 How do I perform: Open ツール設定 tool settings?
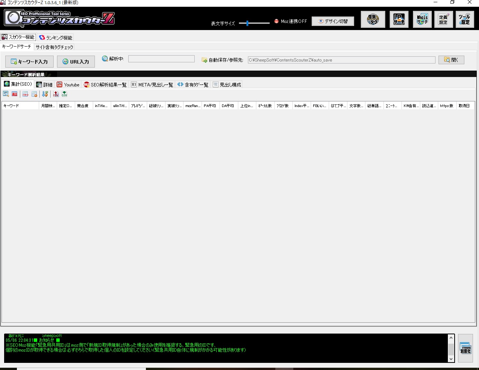coord(465,20)
